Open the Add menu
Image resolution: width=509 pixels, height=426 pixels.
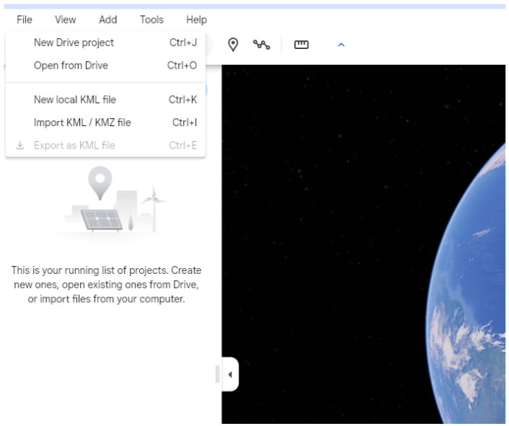click(108, 19)
